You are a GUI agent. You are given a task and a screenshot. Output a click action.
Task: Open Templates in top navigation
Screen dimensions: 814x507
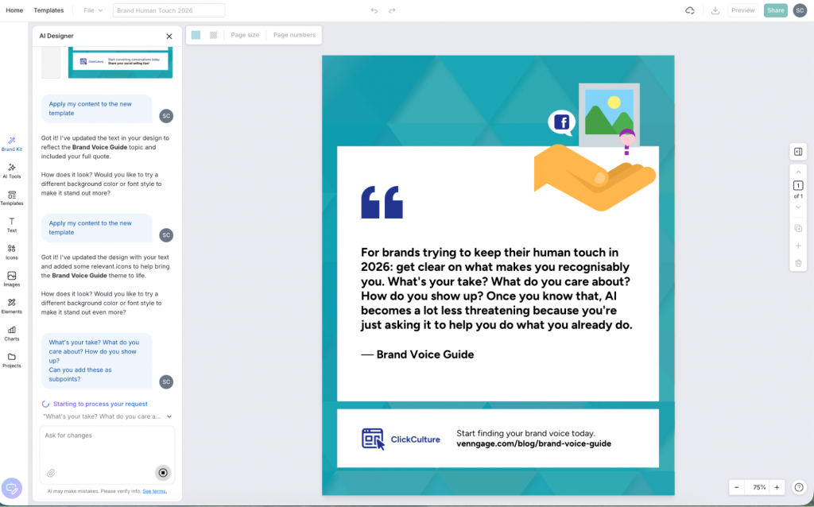click(x=48, y=10)
